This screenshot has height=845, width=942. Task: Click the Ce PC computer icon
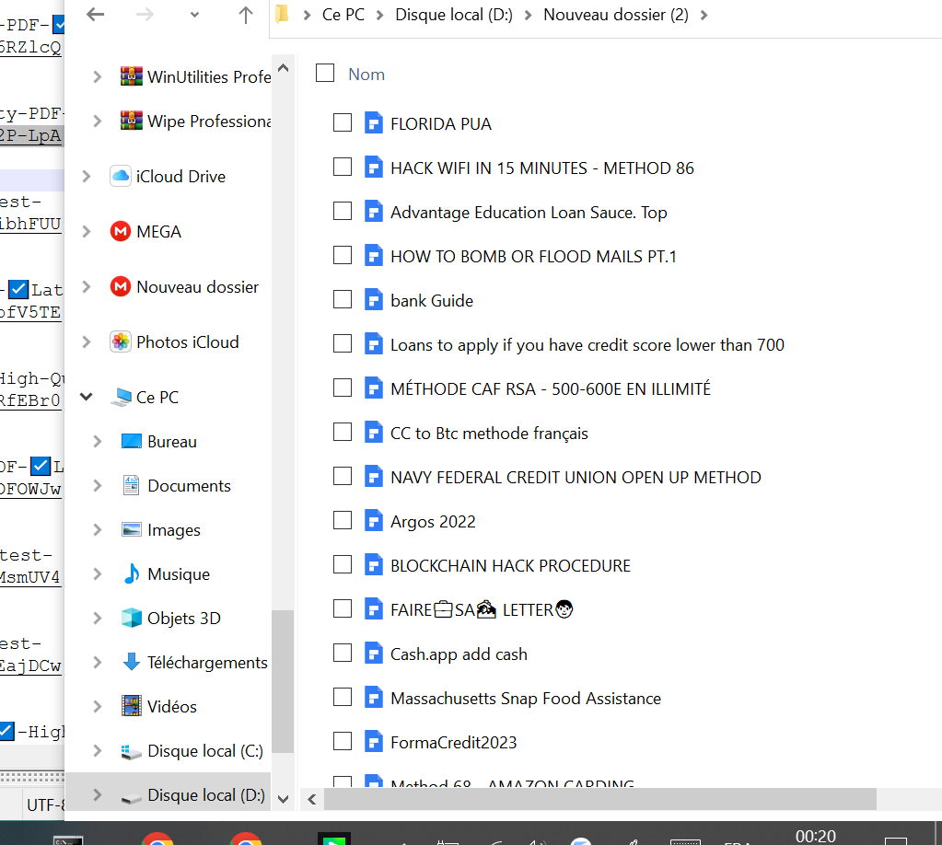point(121,397)
